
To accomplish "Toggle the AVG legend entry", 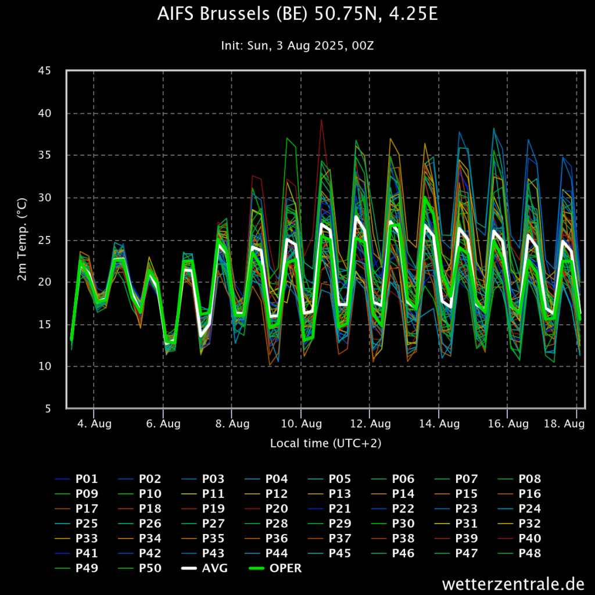I will point(204,568).
